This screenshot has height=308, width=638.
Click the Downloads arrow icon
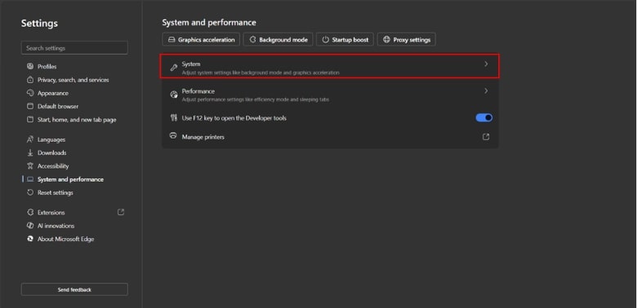[x=29, y=152]
